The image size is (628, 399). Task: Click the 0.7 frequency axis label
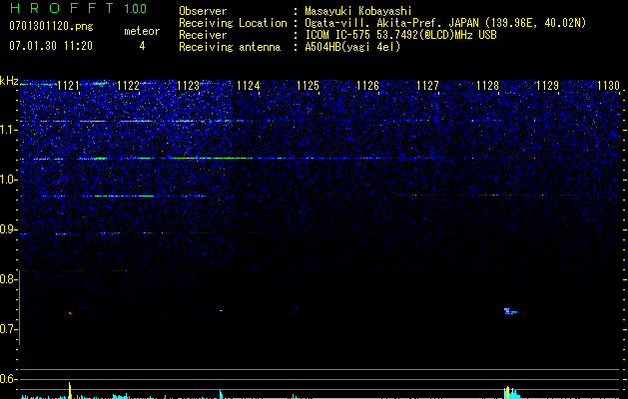click(8, 329)
